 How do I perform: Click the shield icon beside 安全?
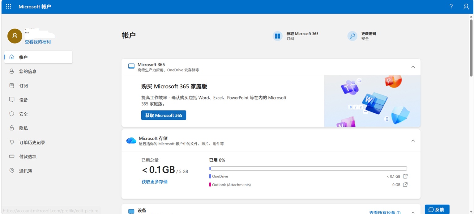(12, 114)
